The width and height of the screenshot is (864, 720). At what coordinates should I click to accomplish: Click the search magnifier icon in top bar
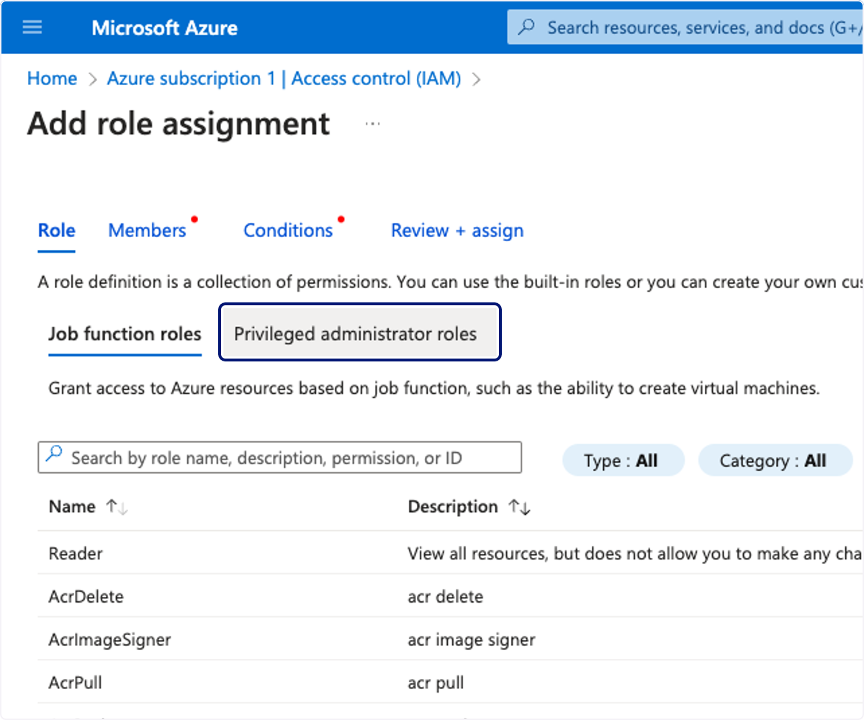pyautogui.click(x=527, y=27)
